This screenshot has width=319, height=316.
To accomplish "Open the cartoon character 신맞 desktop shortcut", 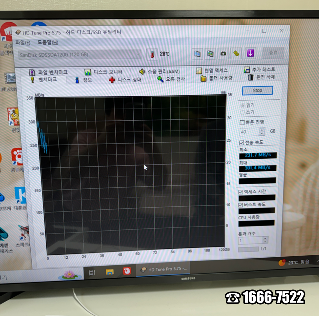I will click(x=14, y=119).
